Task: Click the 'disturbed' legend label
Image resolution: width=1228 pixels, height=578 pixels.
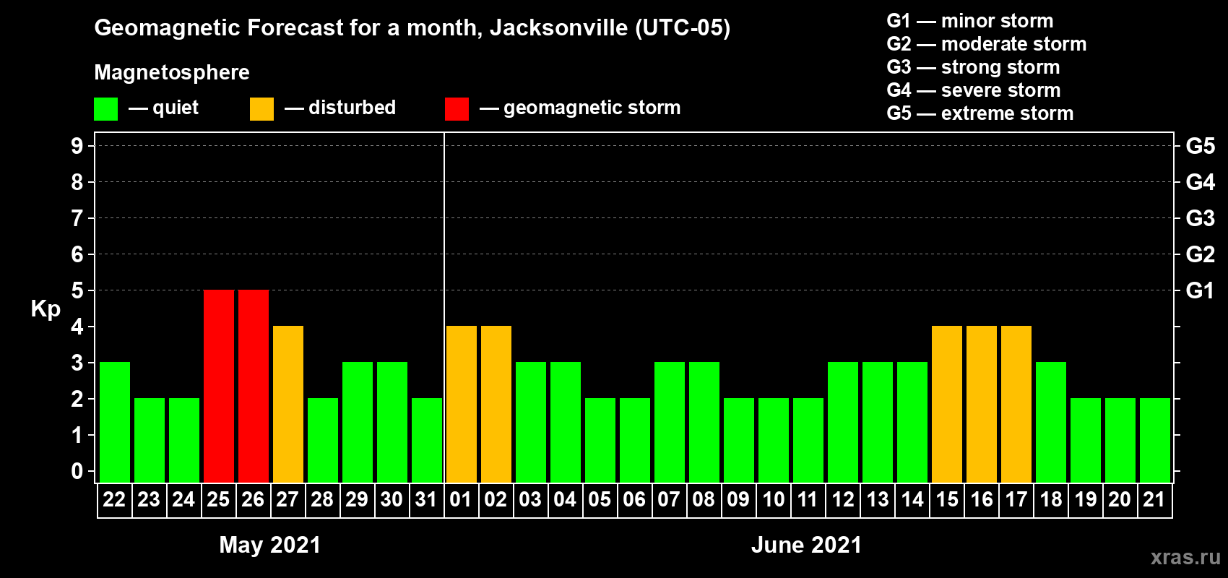Action: pyautogui.click(x=353, y=108)
